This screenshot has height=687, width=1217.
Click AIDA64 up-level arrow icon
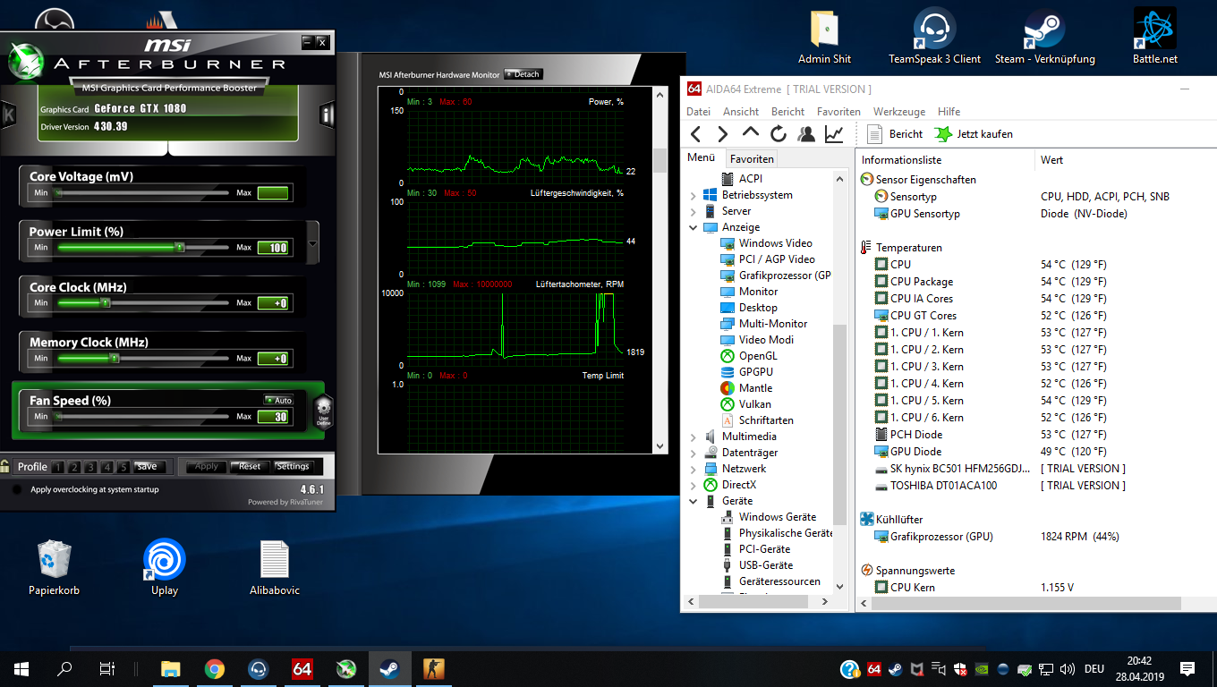[x=751, y=132]
